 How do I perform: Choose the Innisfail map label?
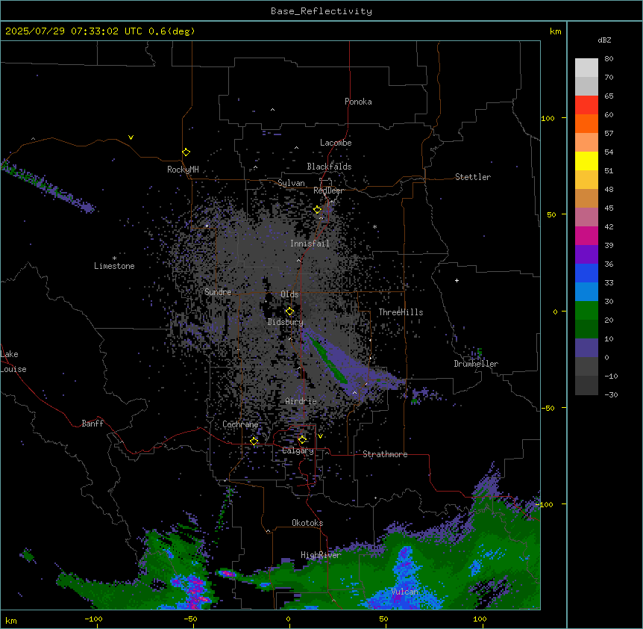tap(310, 244)
